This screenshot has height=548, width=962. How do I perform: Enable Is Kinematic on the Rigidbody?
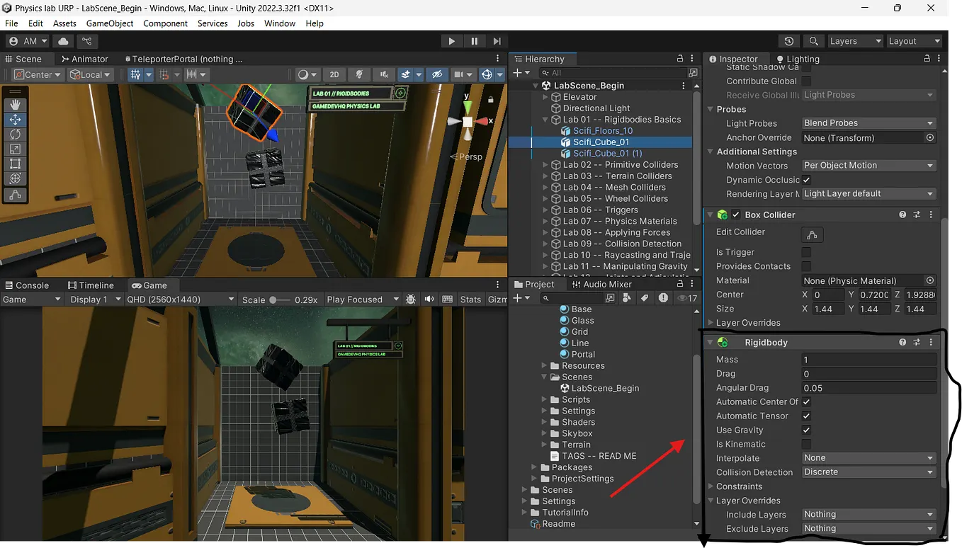[805, 444]
